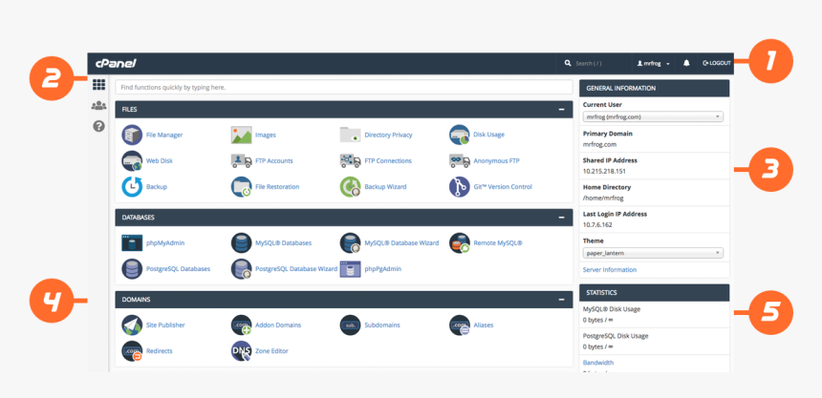
Task: Click the Redirects icon
Action: (132, 351)
